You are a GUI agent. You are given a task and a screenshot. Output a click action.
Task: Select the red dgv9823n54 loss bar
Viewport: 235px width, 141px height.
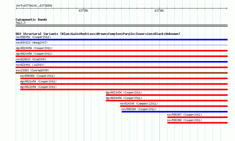(167, 95)
